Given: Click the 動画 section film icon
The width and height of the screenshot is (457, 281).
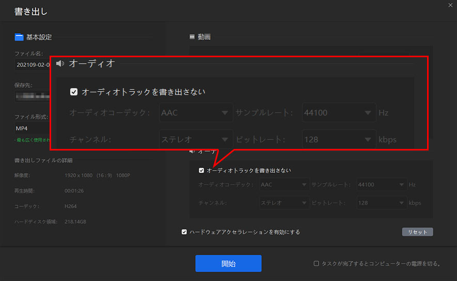Looking at the screenshot, I should click(192, 37).
